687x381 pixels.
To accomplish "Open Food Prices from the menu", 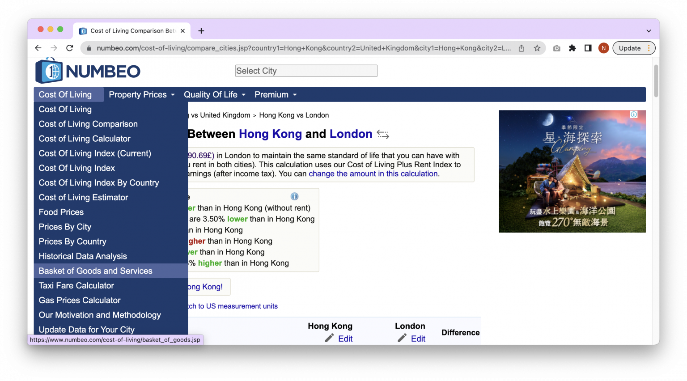I will [61, 212].
